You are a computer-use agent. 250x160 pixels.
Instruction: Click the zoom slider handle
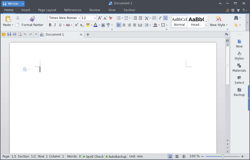[223, 156]
